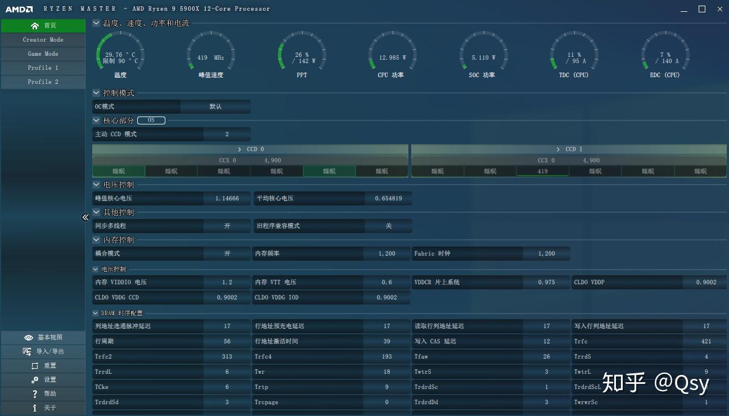This screenshot has height=416, width=729.
Task: Collapse the 内存控制 section
Action: (96, 240)
